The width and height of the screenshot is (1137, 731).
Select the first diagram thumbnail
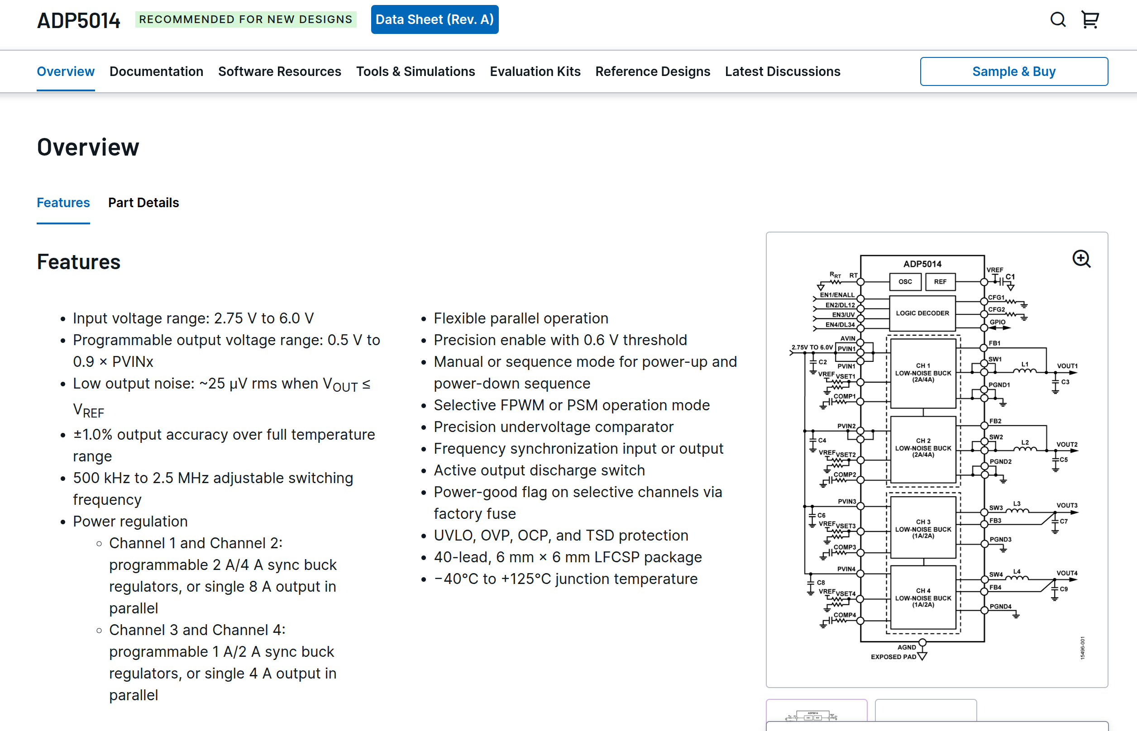(x=816, y=711)
